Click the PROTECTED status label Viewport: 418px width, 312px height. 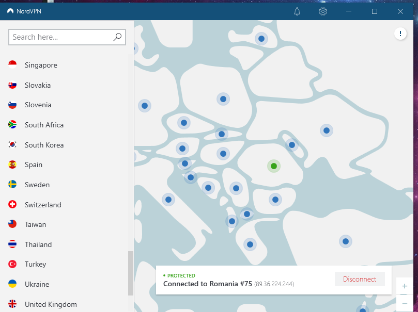click(x=181, y=275)
